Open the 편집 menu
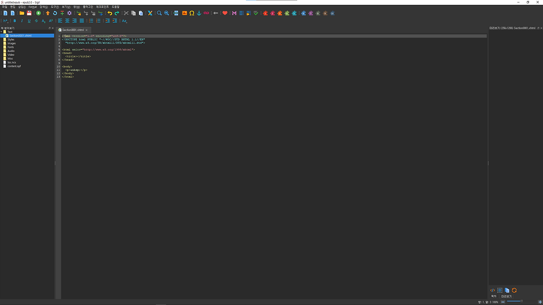Viewport: 543px width, 305px height. pyautogui.click(x=13, y=7)
